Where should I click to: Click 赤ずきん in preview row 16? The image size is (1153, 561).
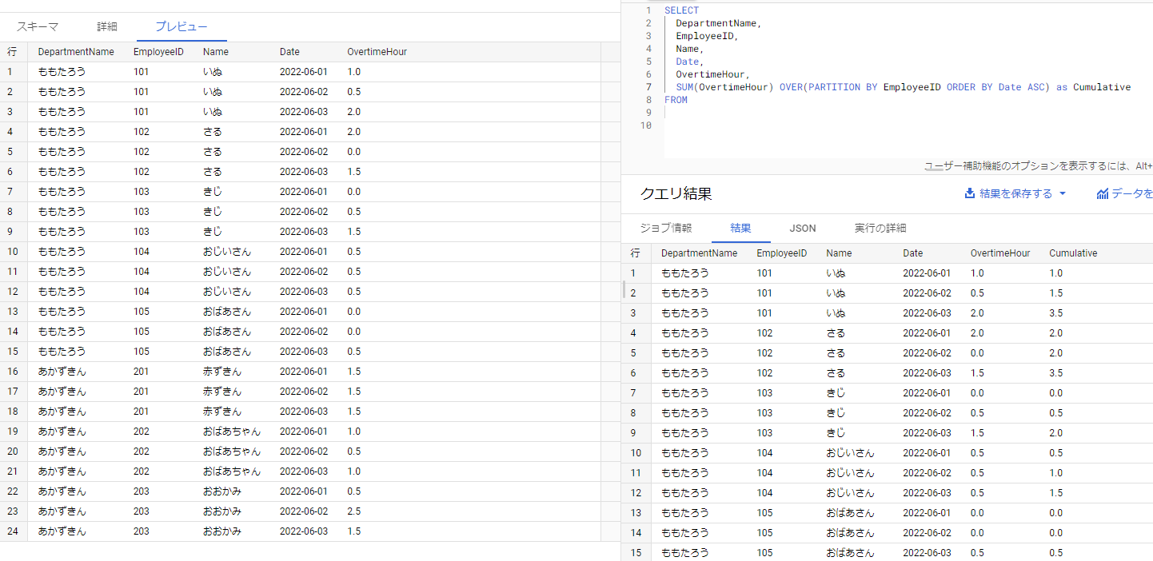[222, 372]
